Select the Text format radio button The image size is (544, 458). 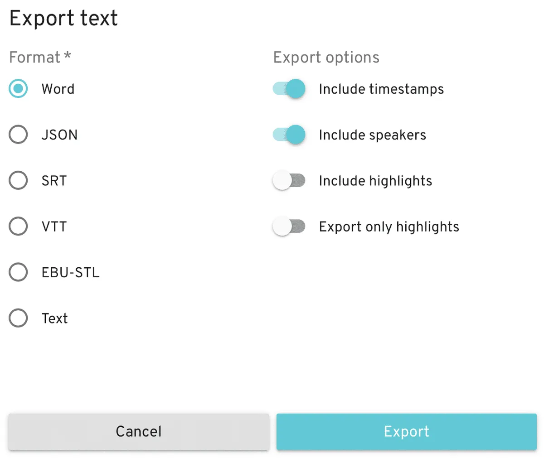[18, 318]
